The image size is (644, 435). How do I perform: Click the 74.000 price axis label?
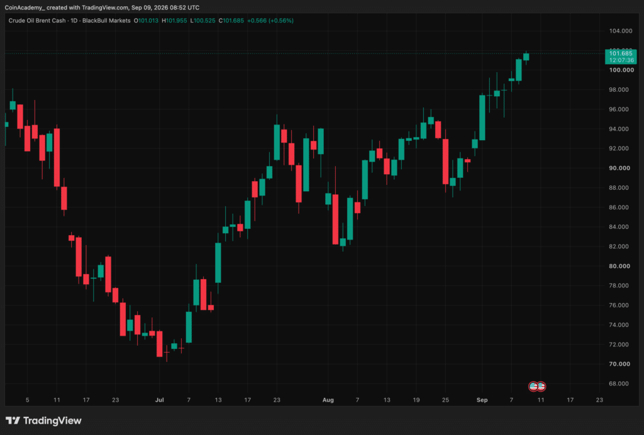619,324
